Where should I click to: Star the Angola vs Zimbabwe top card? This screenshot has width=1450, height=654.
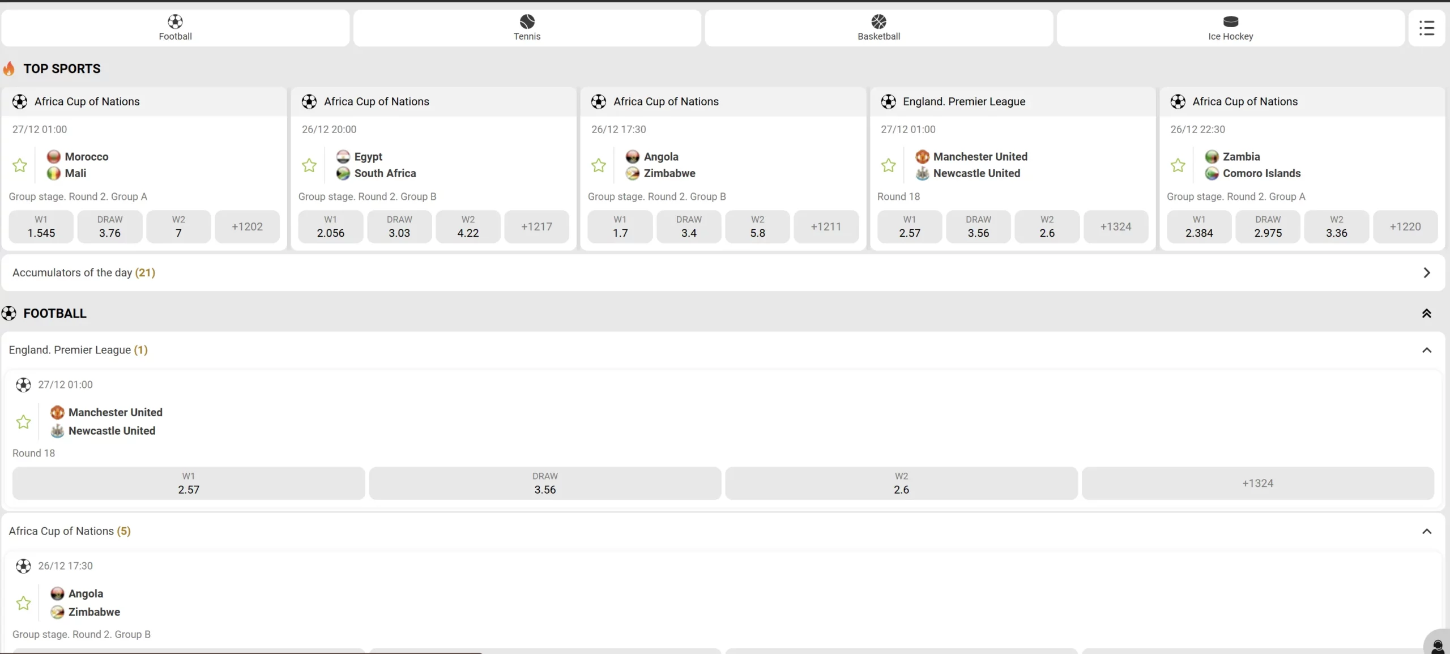(x=599, y=165)
